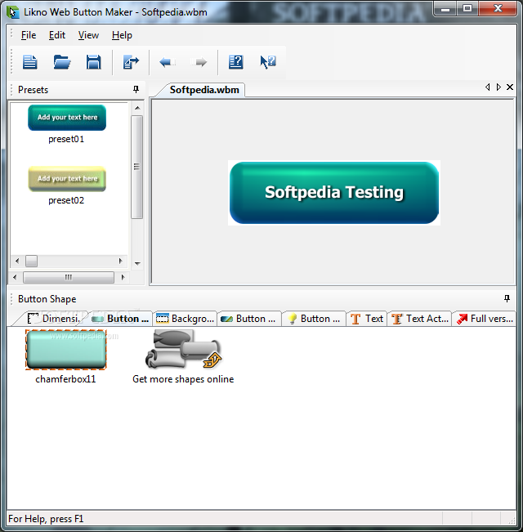Select the preset02 yellow button thumbnail
Screen dimensions: 523x532
pos(67,179)
